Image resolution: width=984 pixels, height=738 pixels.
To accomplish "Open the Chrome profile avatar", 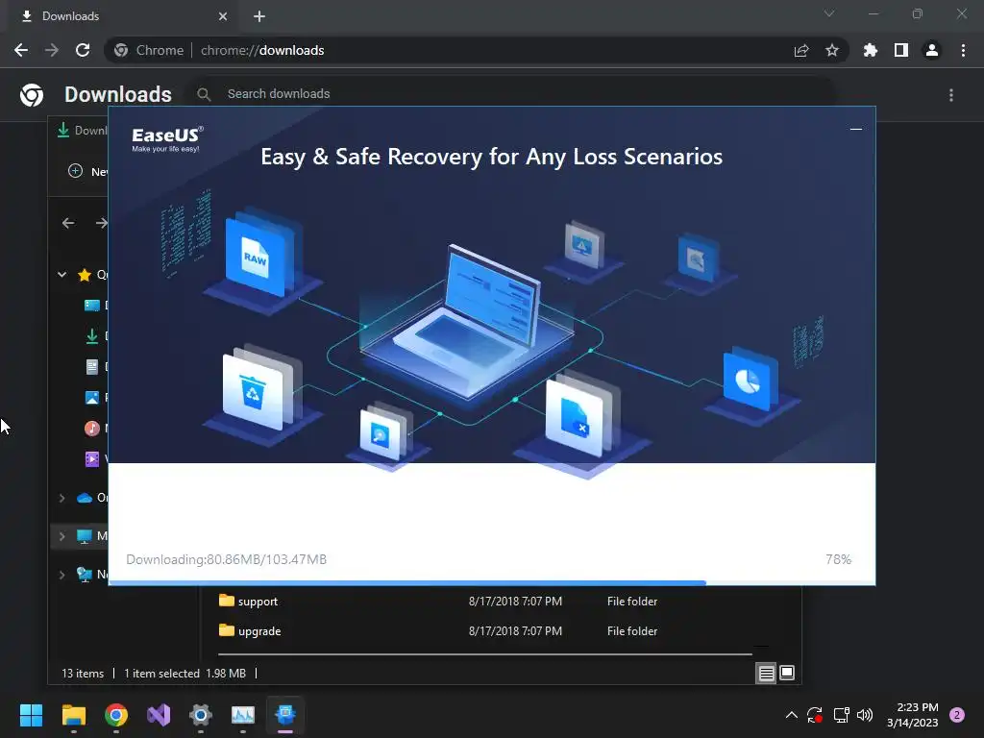I will pos(932,50).
